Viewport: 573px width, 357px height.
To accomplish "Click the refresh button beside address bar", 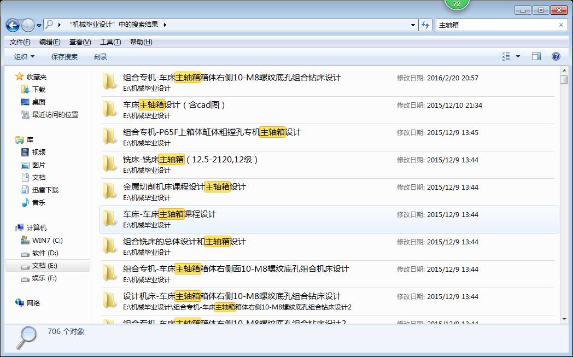I will tap(425, 25).
